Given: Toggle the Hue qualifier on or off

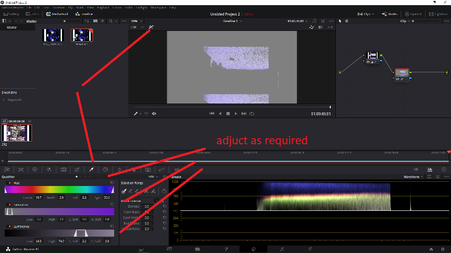Looking at the screenshot, I should coord(9,183).
